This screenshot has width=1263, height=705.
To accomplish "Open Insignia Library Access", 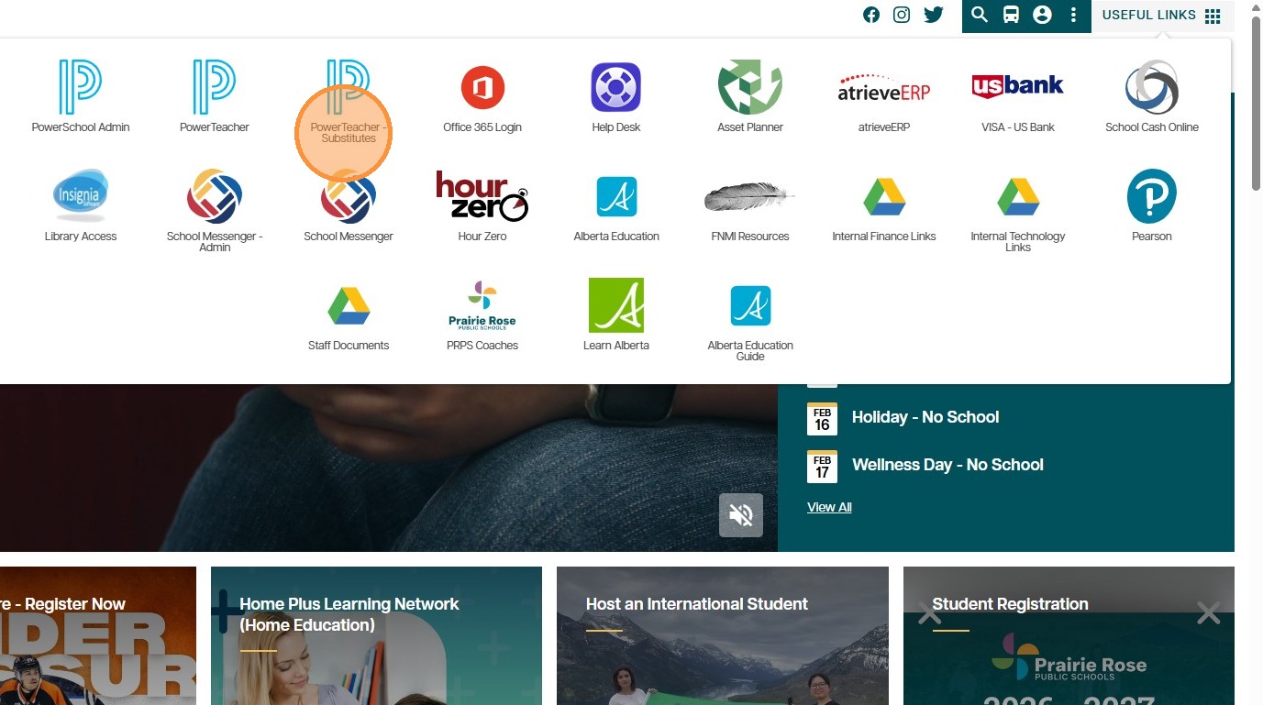I will pos(81,205).
